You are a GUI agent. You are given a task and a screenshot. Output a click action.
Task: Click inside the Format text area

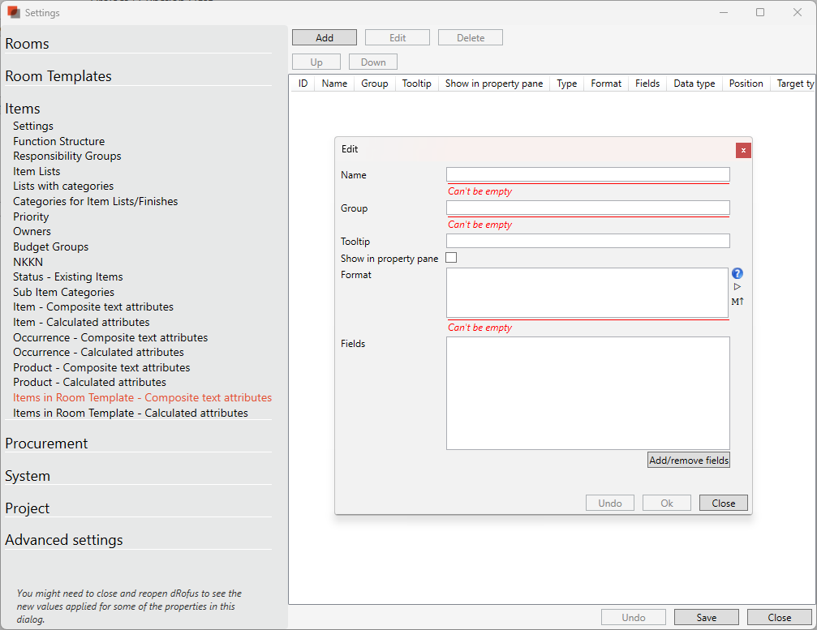587,293
